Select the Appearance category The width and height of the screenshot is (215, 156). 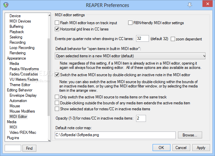(x=17, y=58)
